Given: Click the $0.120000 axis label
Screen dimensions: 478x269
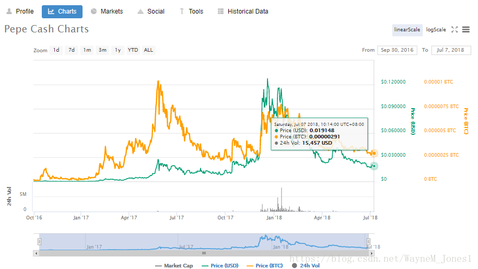Looking at the screenshot, I should click(393, 82).
